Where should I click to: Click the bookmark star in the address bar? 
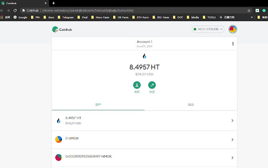point(249,11)
